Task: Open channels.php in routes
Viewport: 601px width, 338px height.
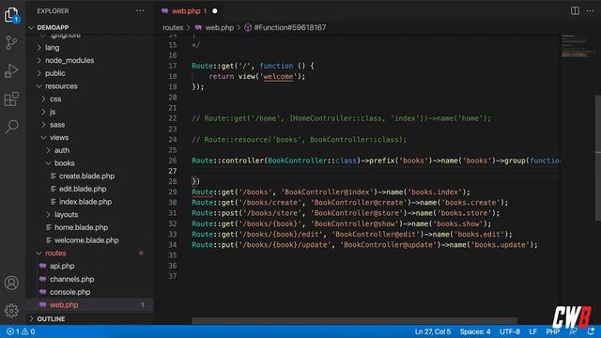Action: click(x=71, y=279)
